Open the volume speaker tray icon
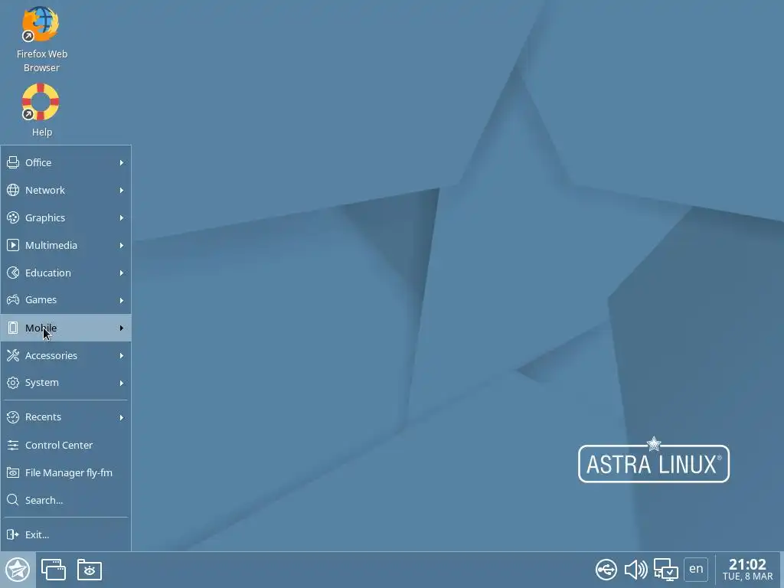 coord(635,570)
